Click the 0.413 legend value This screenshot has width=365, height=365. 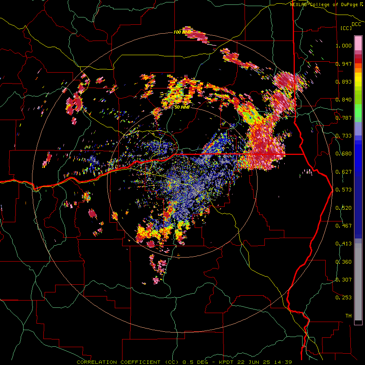pyautogui.click(x=344, y=244)
